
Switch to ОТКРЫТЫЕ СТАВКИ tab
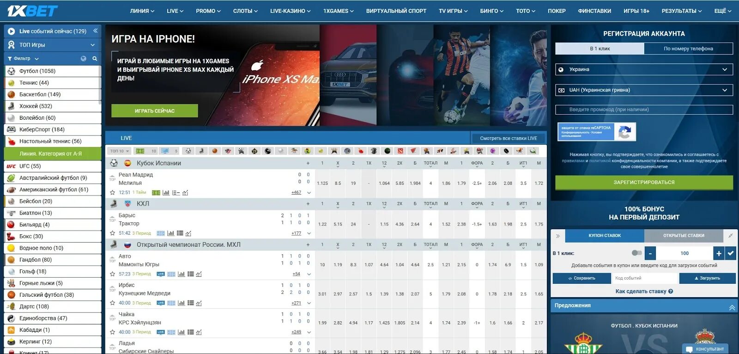pos(684,236)
